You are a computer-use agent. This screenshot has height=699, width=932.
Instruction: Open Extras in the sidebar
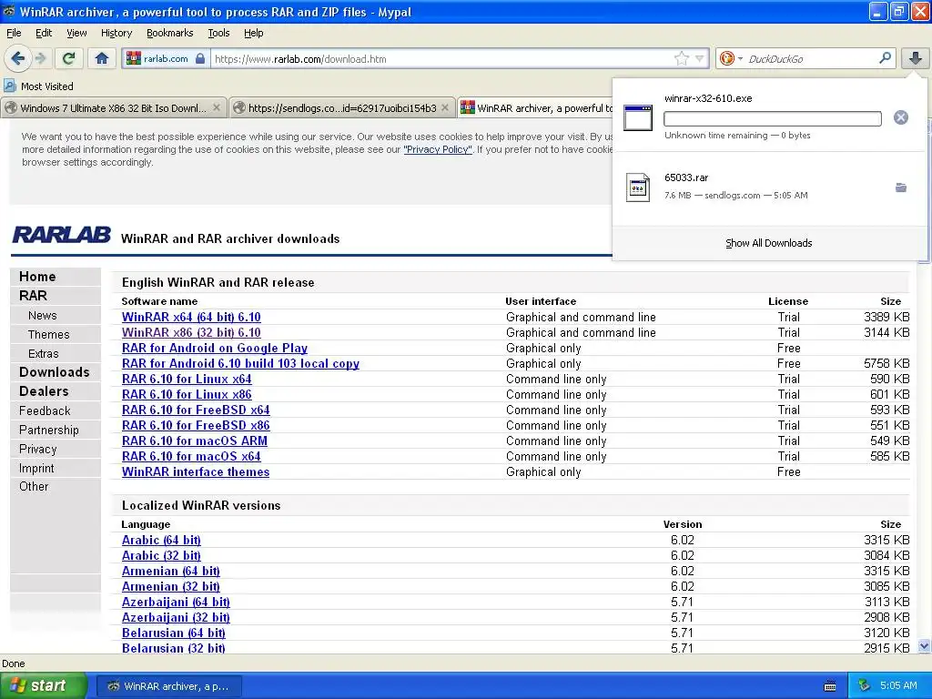click(x=44, y=354)
